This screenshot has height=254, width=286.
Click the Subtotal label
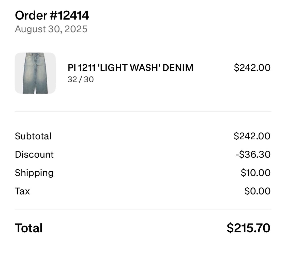coord(33,136)
